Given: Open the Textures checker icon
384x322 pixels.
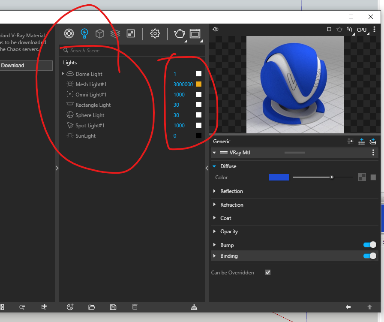Looking at the screenshot, I should (131, 33).
